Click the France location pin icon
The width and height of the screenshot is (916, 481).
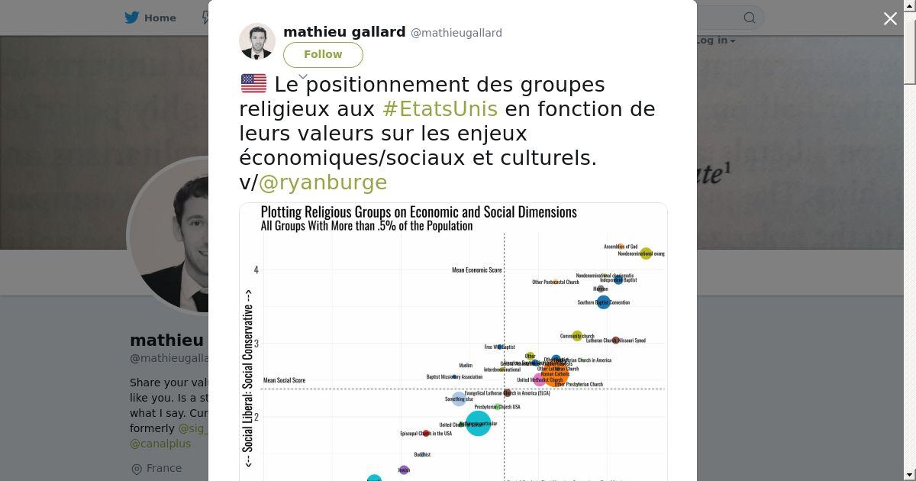[x=137, y=469]
